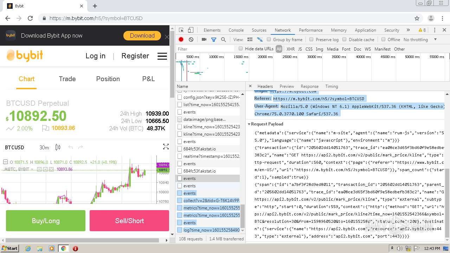Viewport: 450px width, 253px height.
Task: Tick checkbox beside 684fc53f.akstat.io first row
Action: tap(180, 149)
